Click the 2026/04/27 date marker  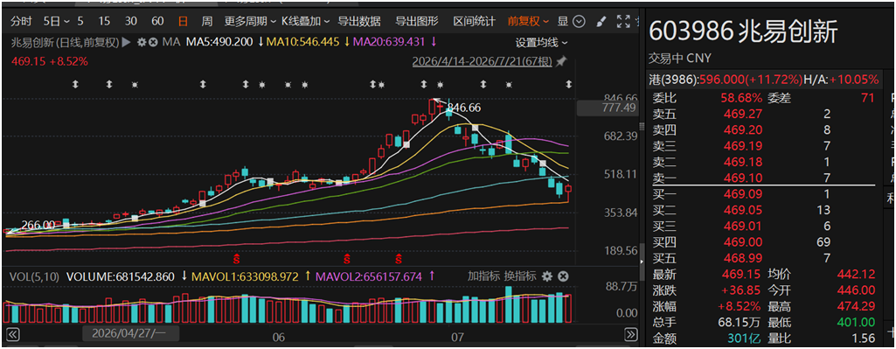tap(131, 333)
